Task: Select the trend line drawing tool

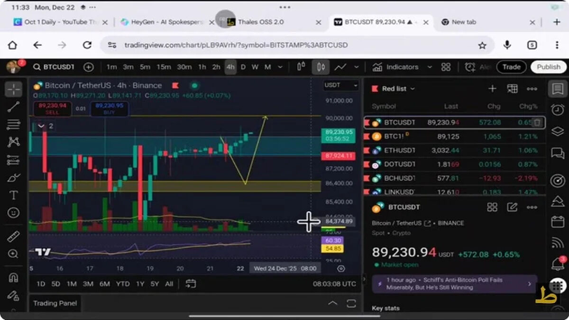Action: point(13,107)
